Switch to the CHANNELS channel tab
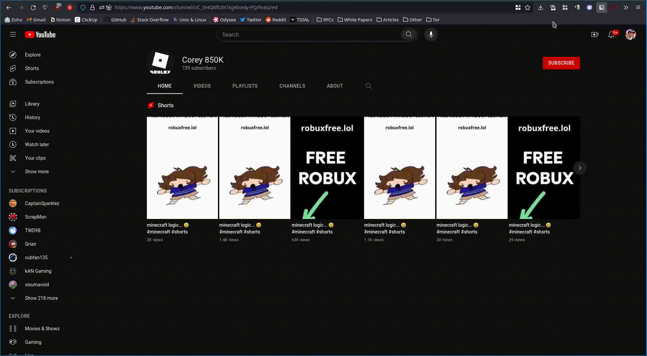Image resolution: width=647 pixels, height=356 pixels. coord(292,86)
